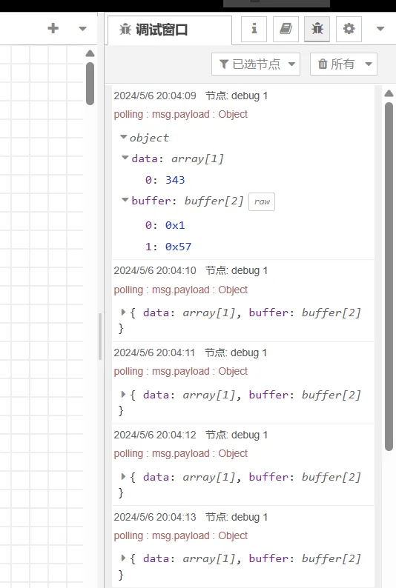Open the sidebar tabs dropdown arrow
The image size is (396, 588).
coord(380,29)
